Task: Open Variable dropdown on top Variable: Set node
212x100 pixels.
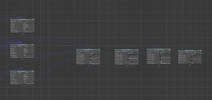Action: 29,25
